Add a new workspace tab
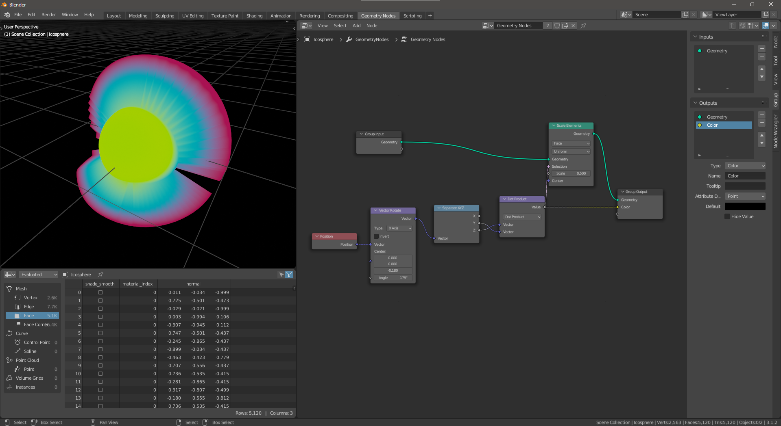Screen dimensions: 781x426 click(430, 16)
